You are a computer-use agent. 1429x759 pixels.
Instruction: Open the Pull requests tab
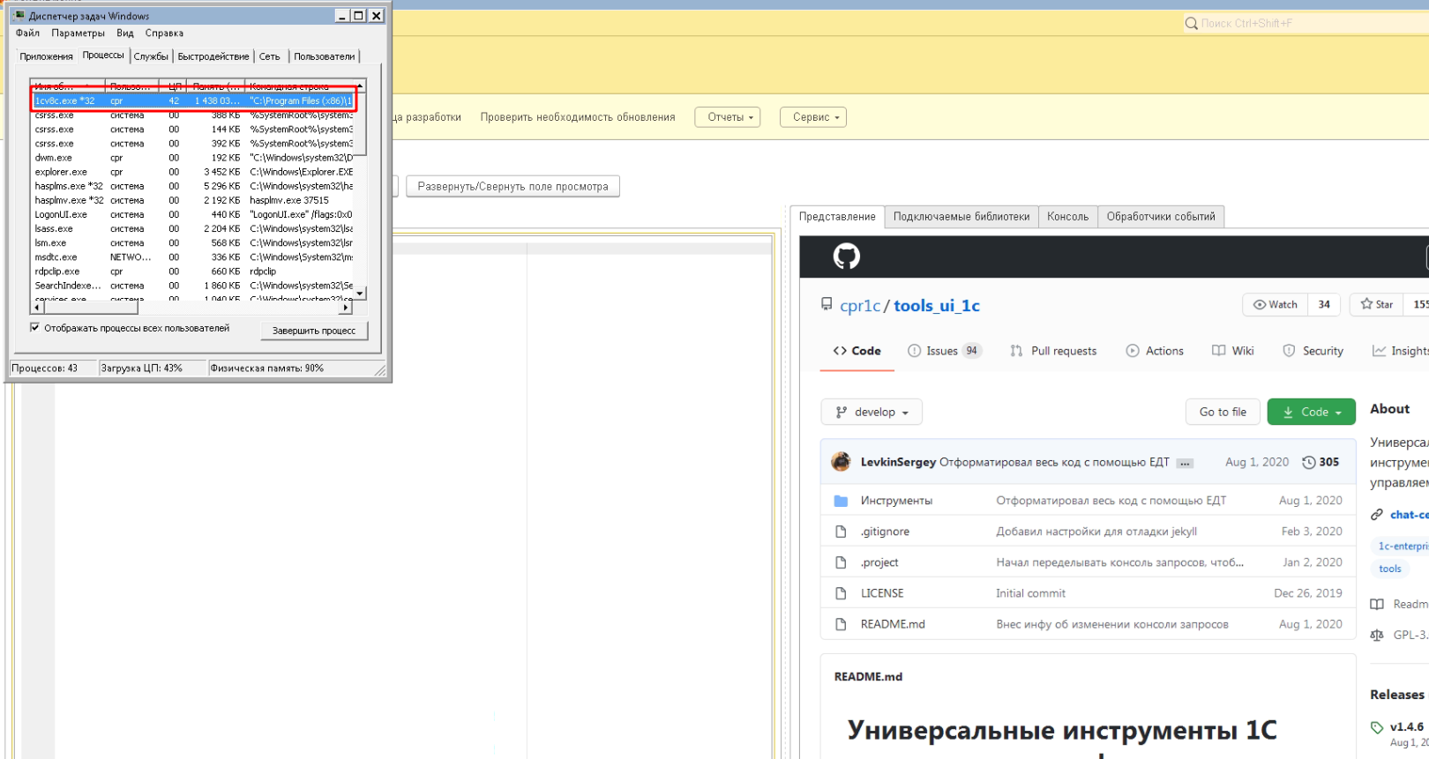1053,351
